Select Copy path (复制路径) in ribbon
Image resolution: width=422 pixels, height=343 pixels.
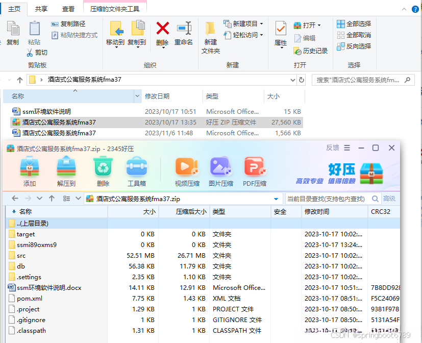click(x=68, y=24)
